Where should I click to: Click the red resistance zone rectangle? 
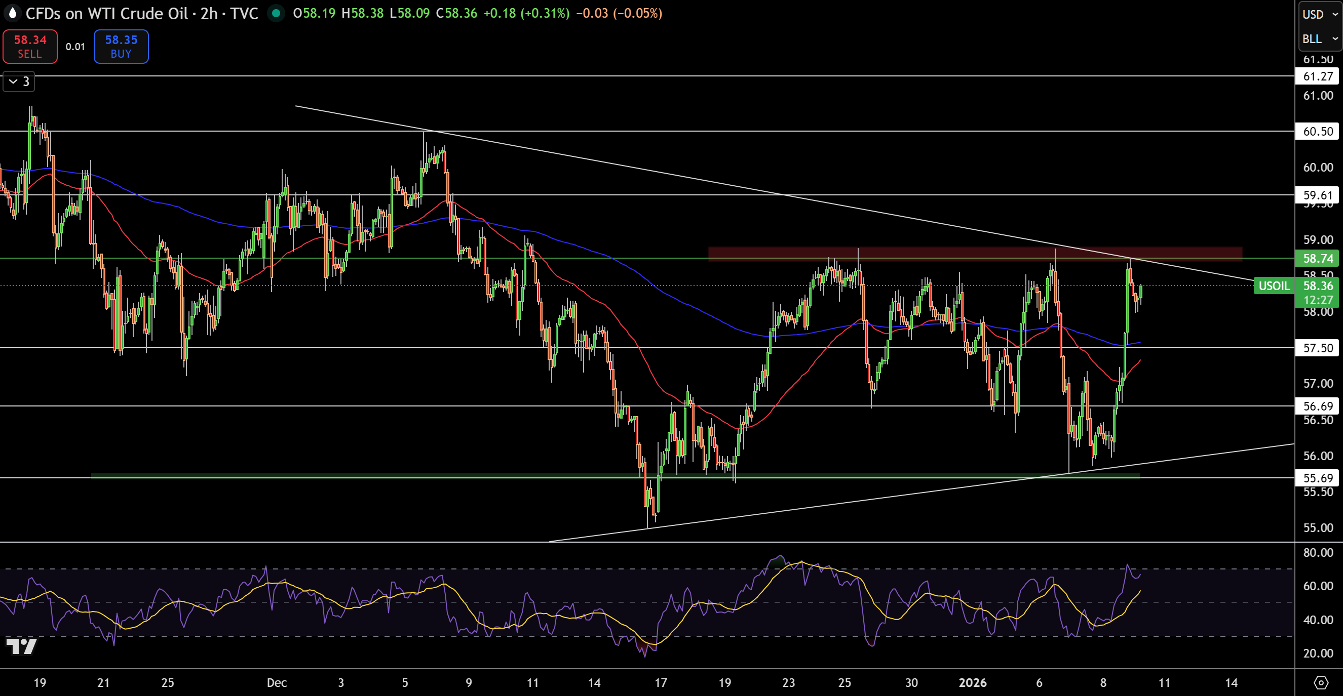[x=975, y=254]
